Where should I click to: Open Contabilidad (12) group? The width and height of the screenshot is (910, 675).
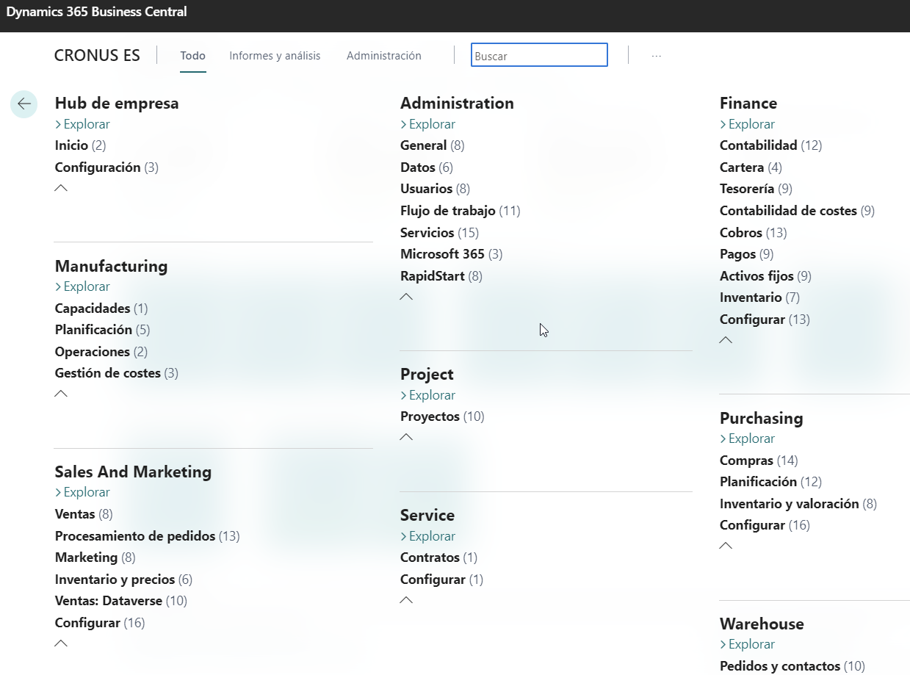[770, 145]
